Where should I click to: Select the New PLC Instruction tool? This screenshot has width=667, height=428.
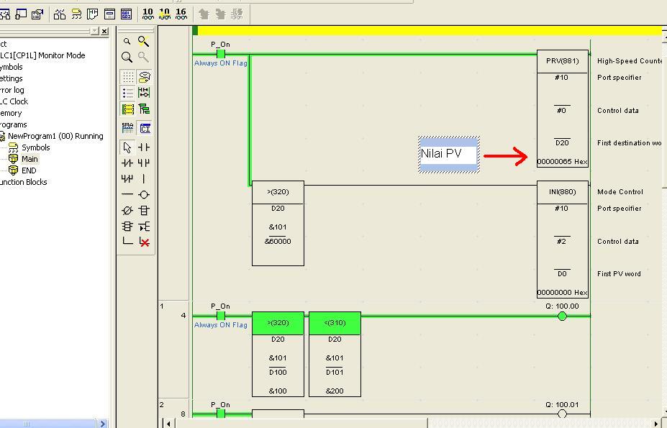tap(144, 210)
